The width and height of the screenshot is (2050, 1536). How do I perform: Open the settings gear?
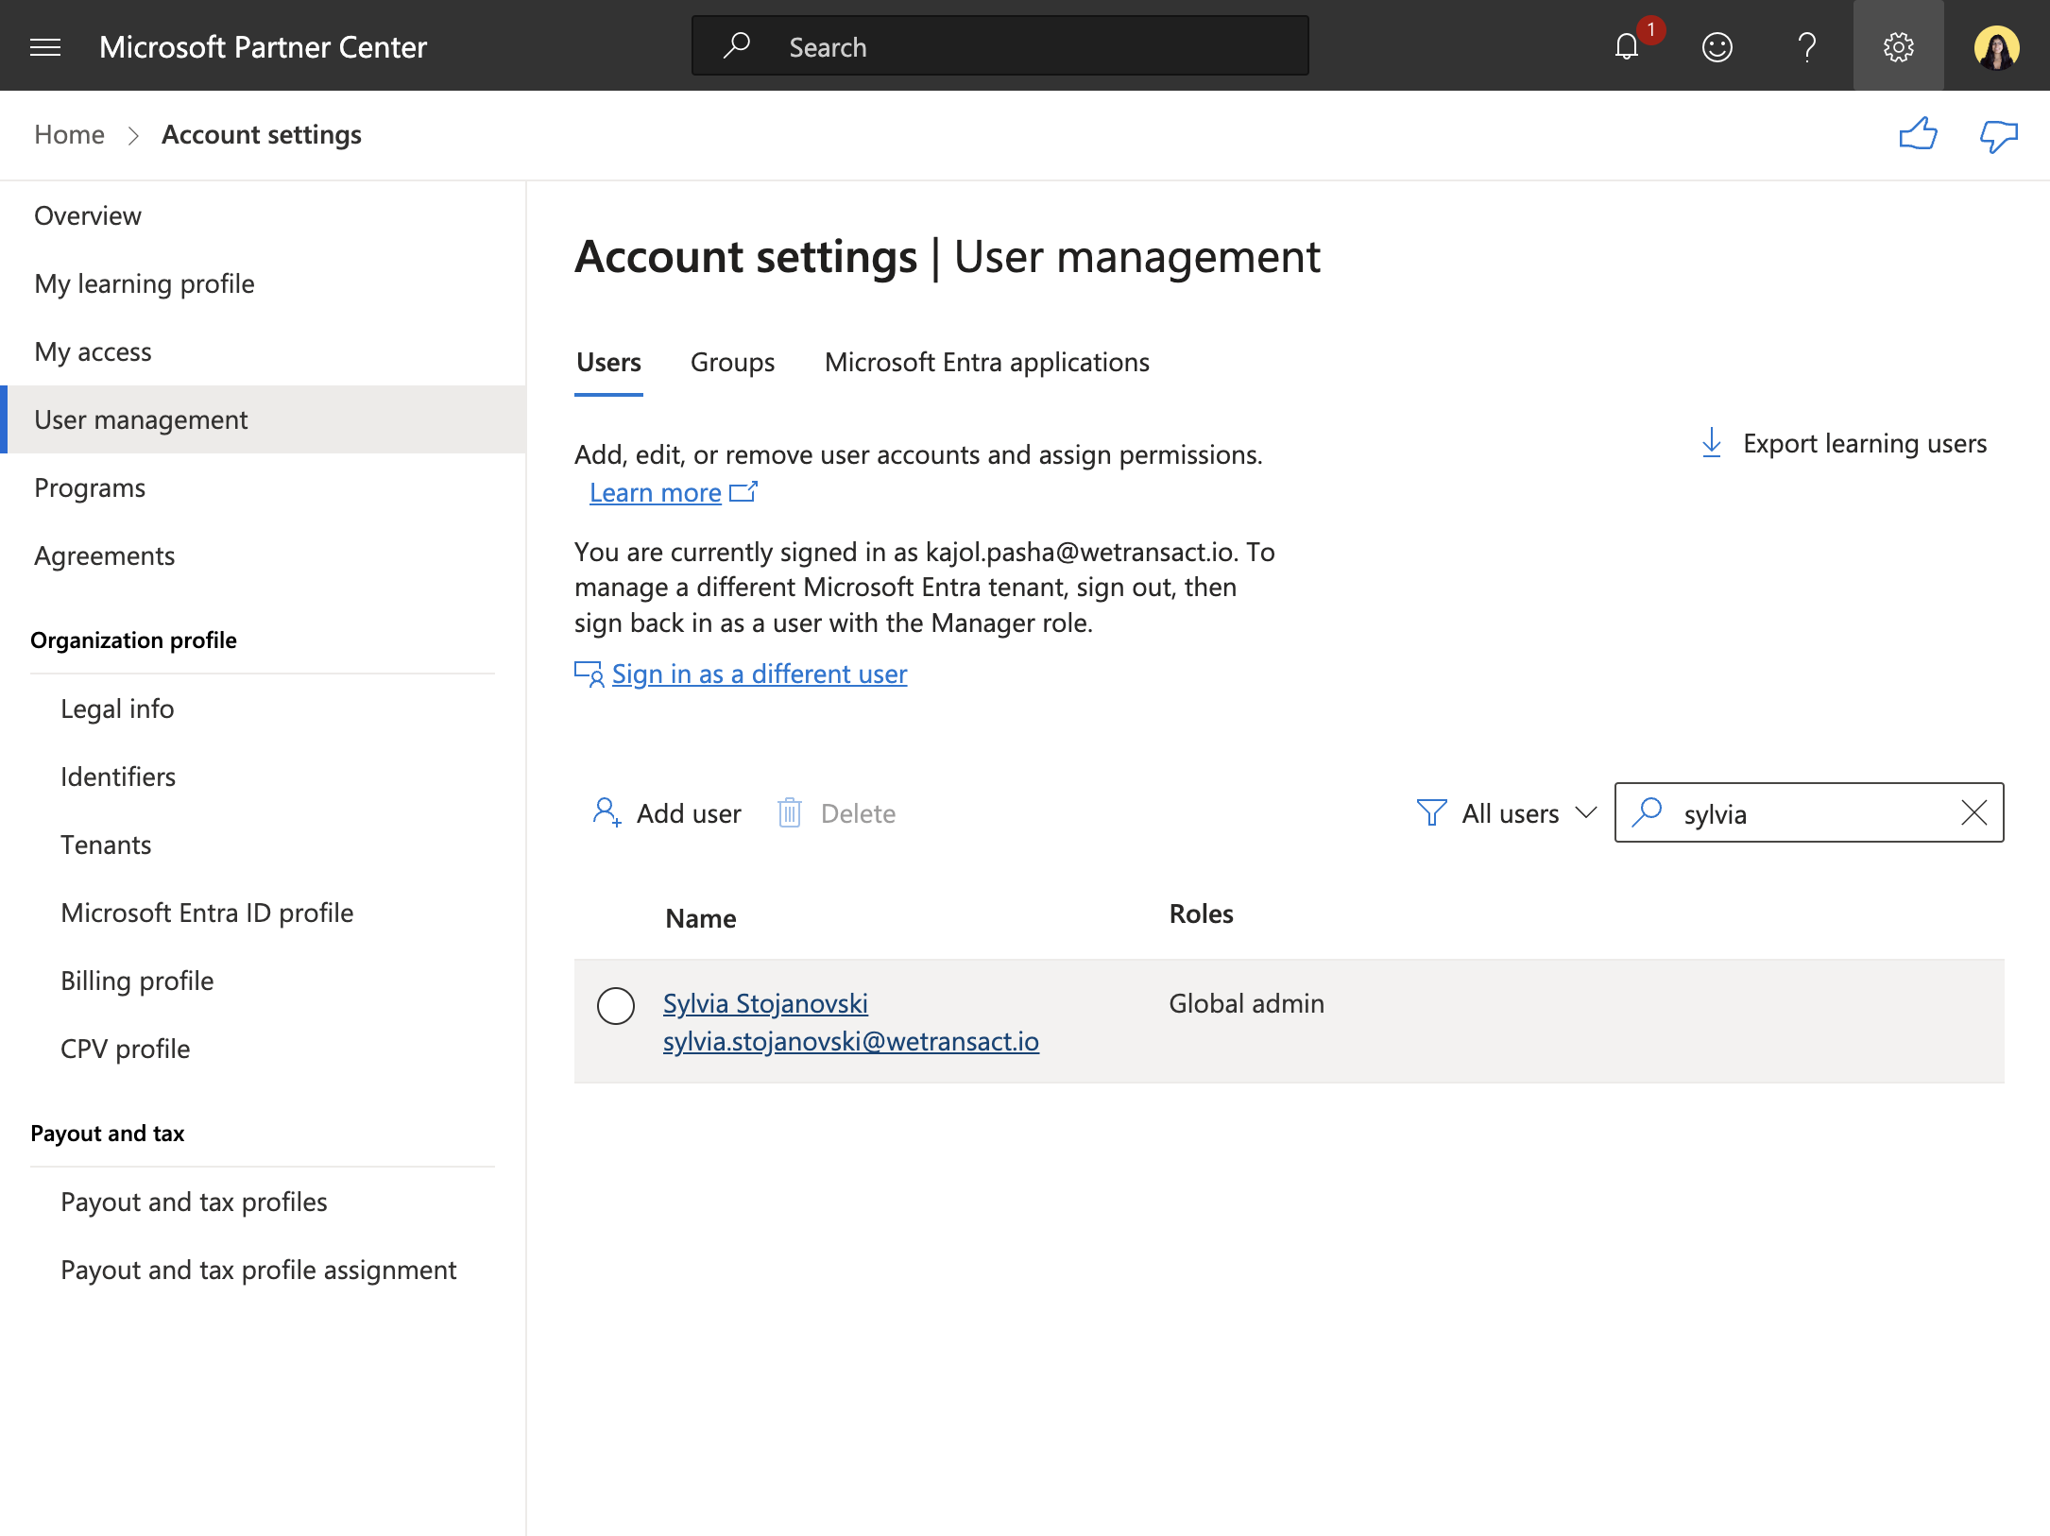(x=1898, y=46)
